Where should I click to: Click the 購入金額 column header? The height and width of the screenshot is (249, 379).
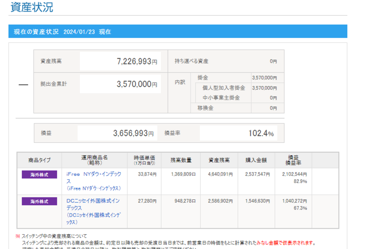tap(256, 160)
